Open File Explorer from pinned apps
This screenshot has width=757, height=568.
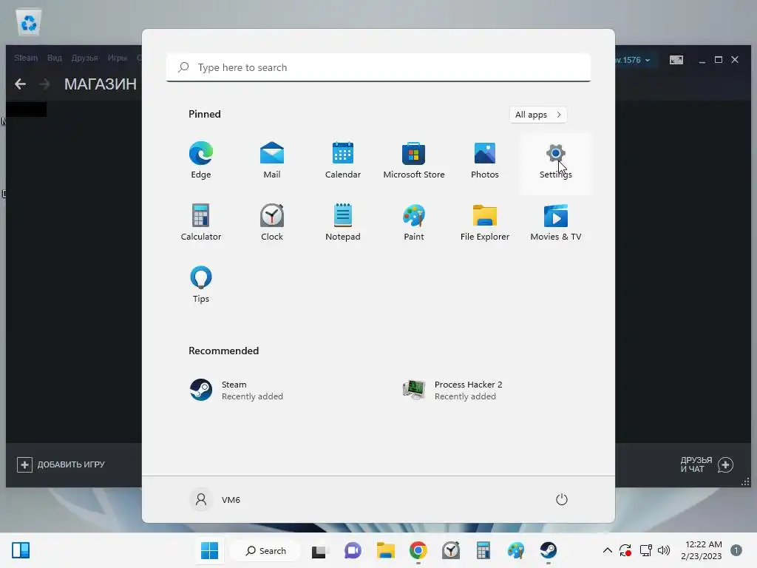(485, 222)
